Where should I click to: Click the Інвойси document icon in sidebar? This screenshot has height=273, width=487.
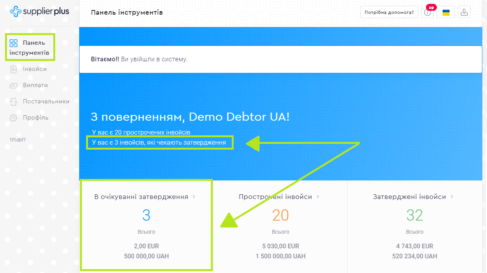[14, 69]
